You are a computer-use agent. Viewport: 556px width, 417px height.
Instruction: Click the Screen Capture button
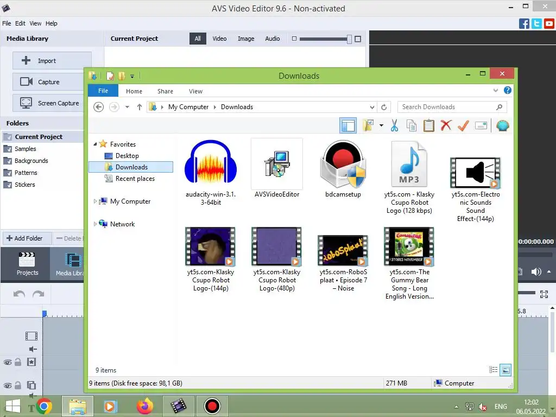point(49,103)
